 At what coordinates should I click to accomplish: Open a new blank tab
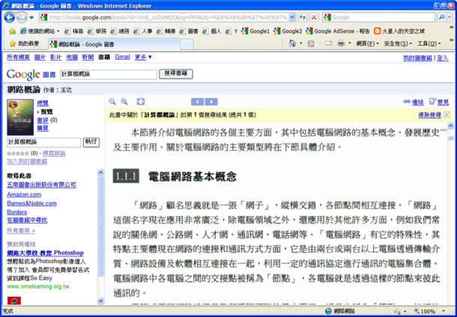click(187, 45)
